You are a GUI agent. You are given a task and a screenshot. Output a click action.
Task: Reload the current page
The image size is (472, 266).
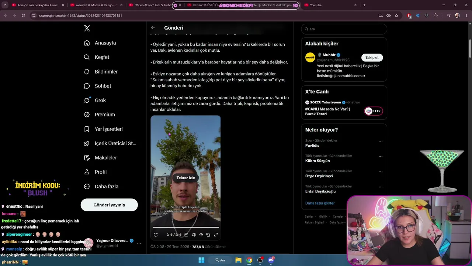coord(23,16)
